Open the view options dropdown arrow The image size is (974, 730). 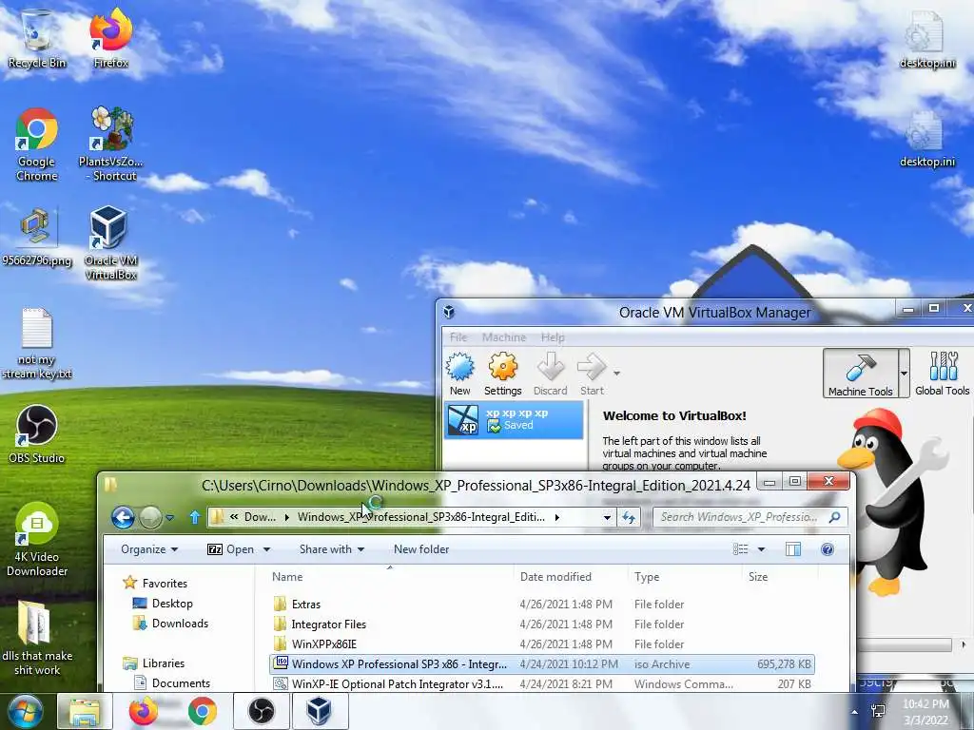click(x=761, y=549)
